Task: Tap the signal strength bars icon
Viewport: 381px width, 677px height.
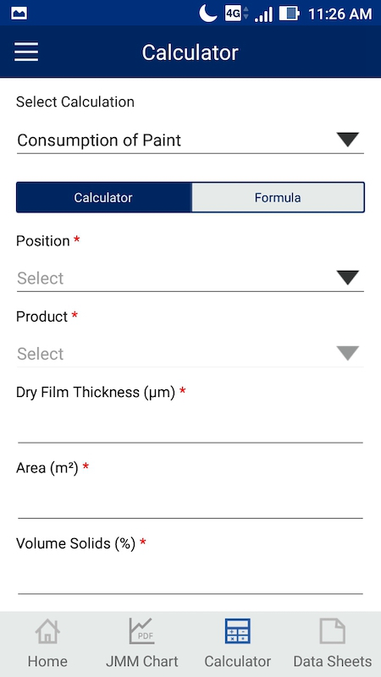Action: point(263,14)
